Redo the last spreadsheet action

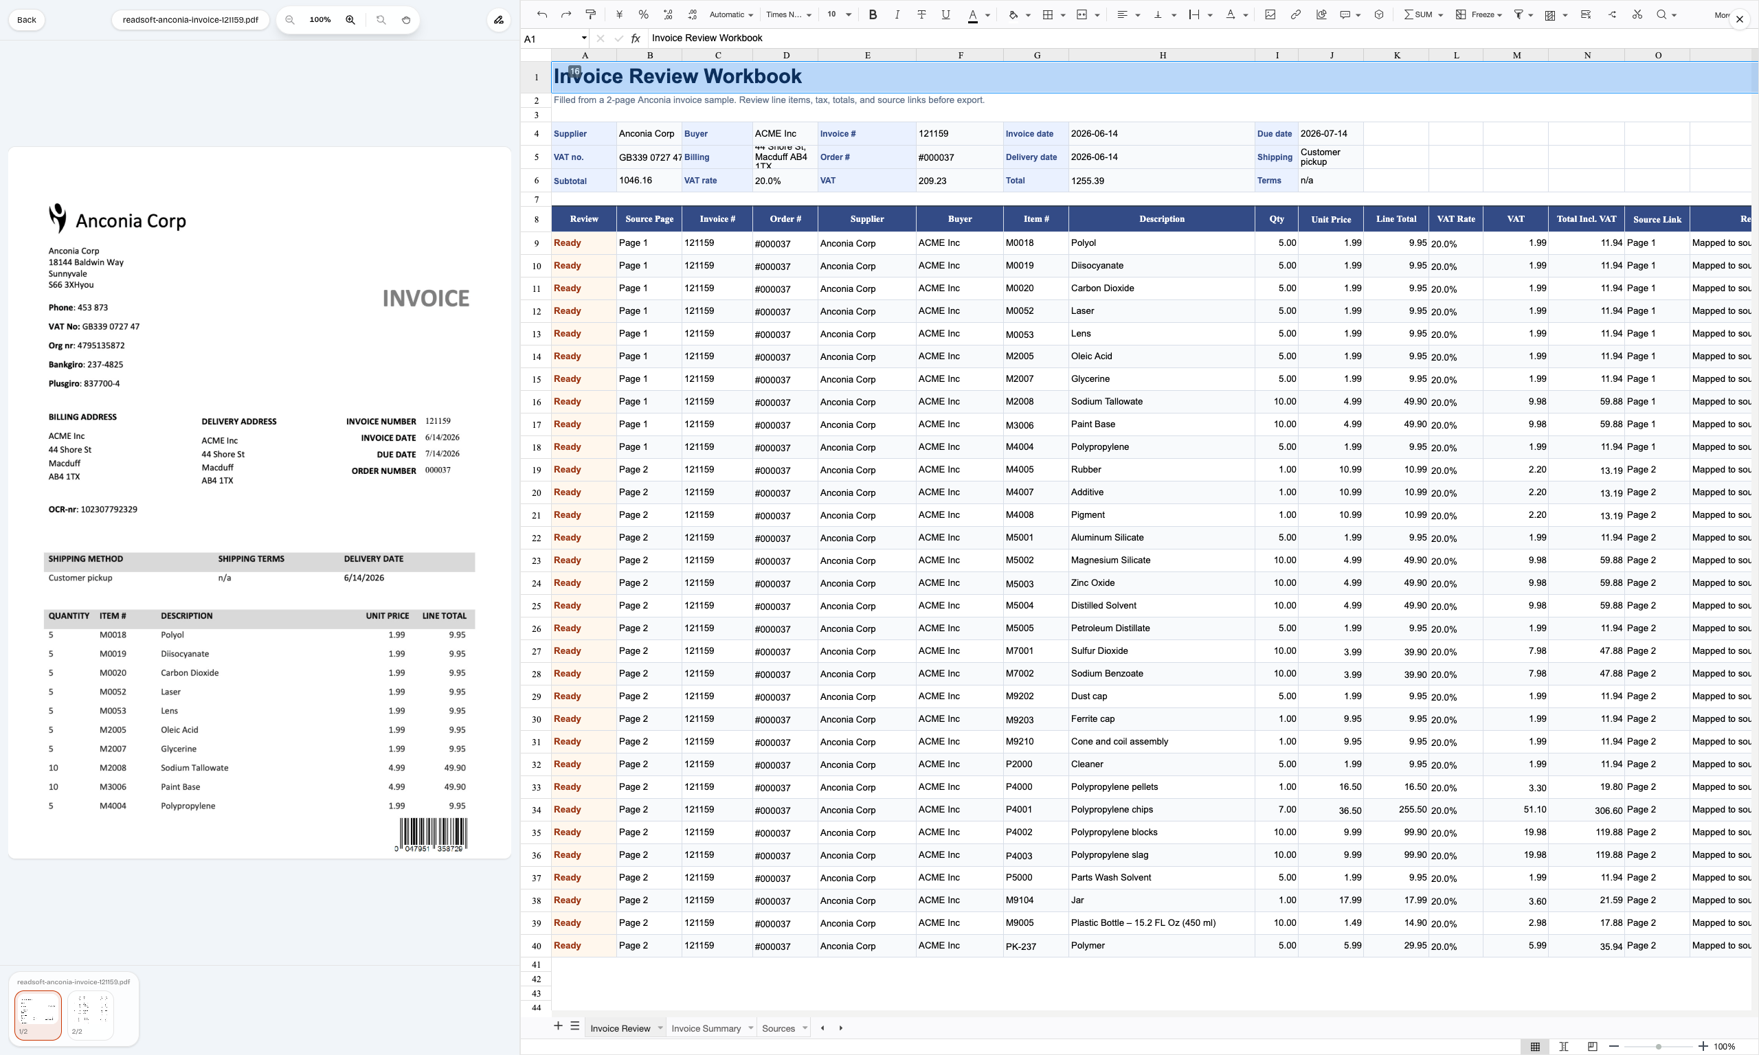click(566, 14)
